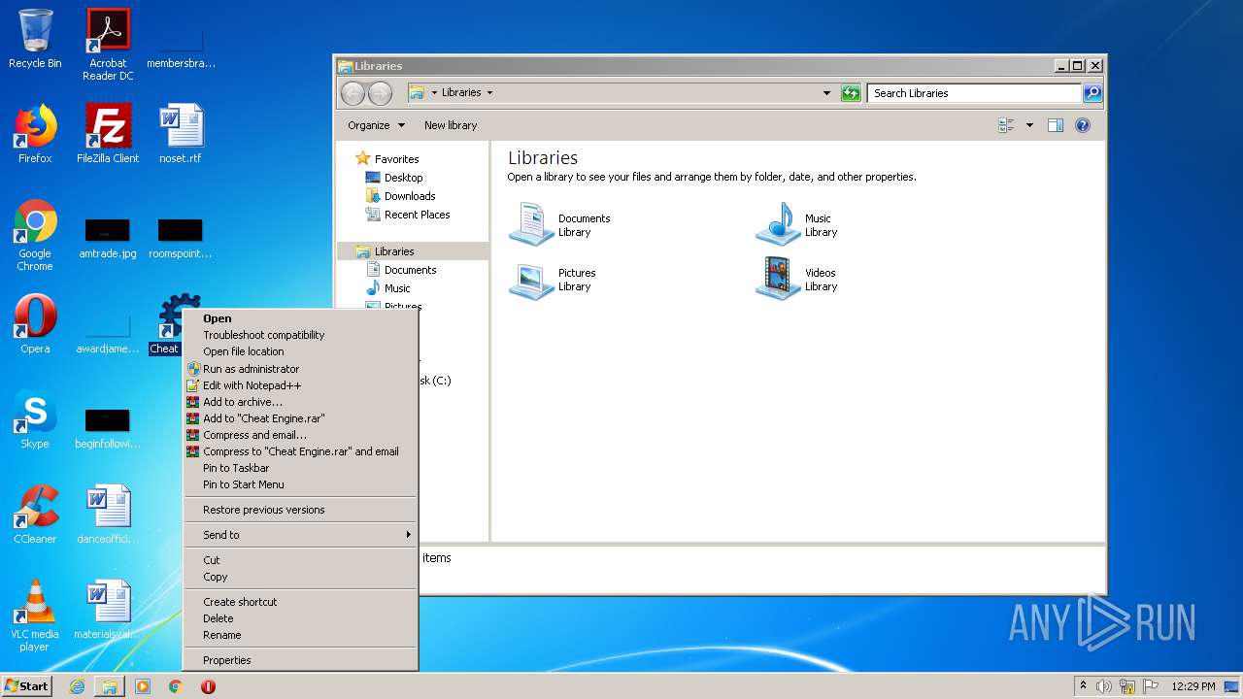This screenshot has height=699, width=1243.
Task: Click Chrome icon in the taskbar
Action: click(x=176, y=686)
